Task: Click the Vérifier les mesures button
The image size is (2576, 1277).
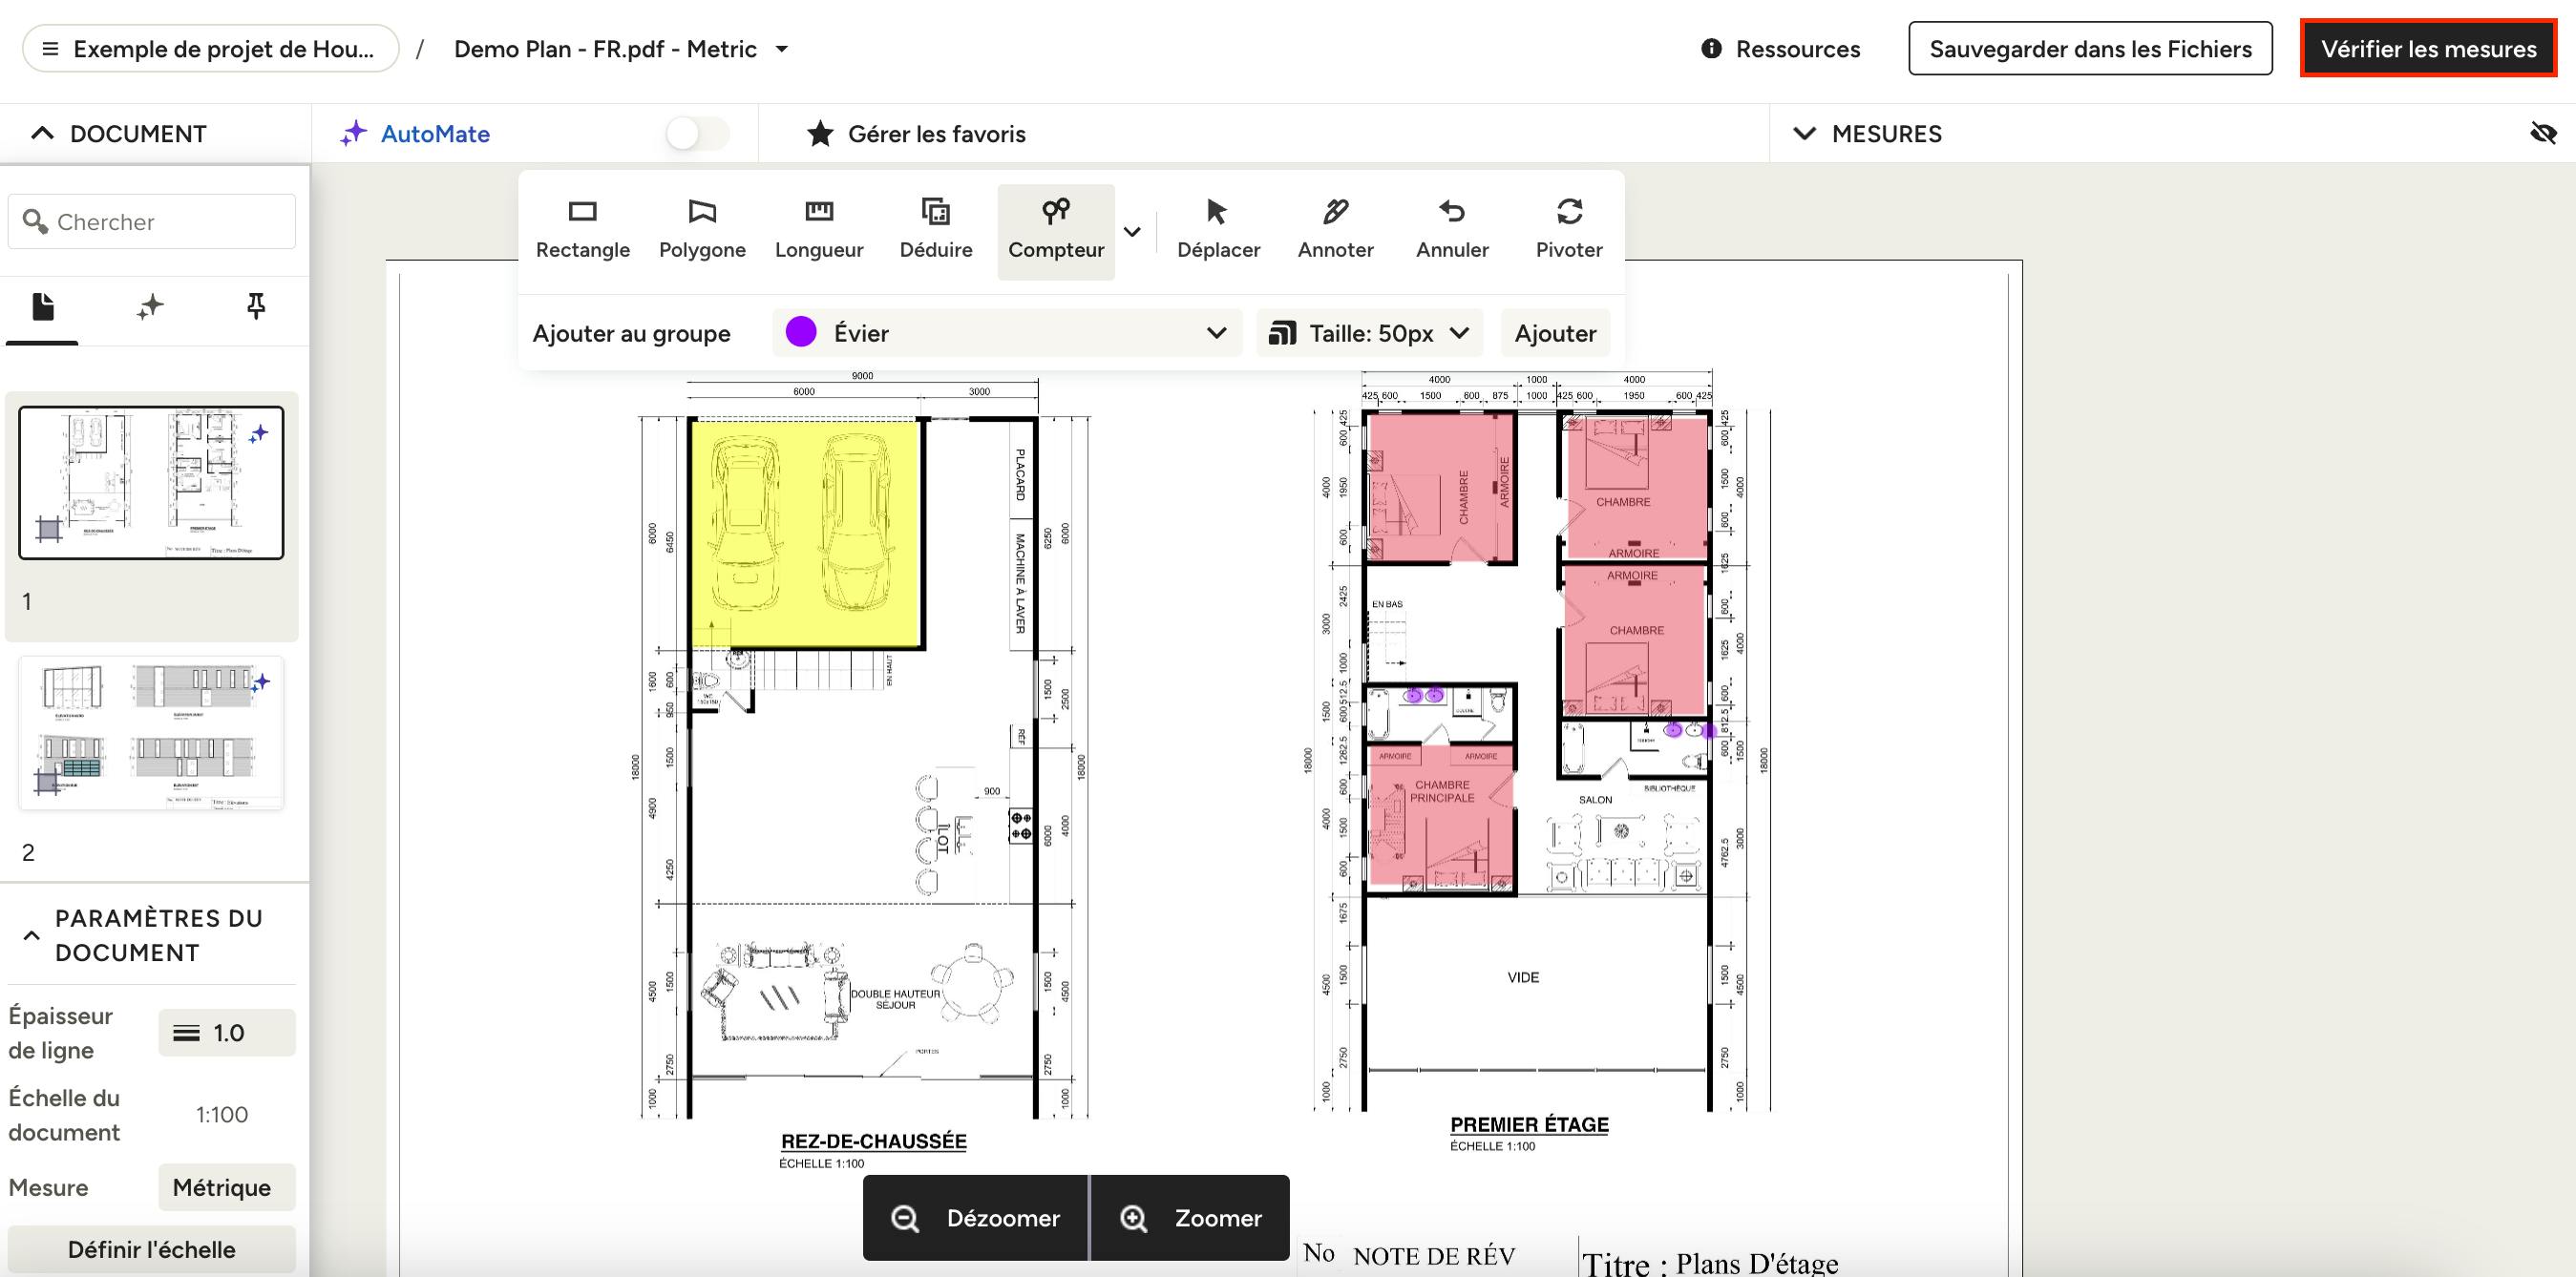Action: pos(2428,48)
